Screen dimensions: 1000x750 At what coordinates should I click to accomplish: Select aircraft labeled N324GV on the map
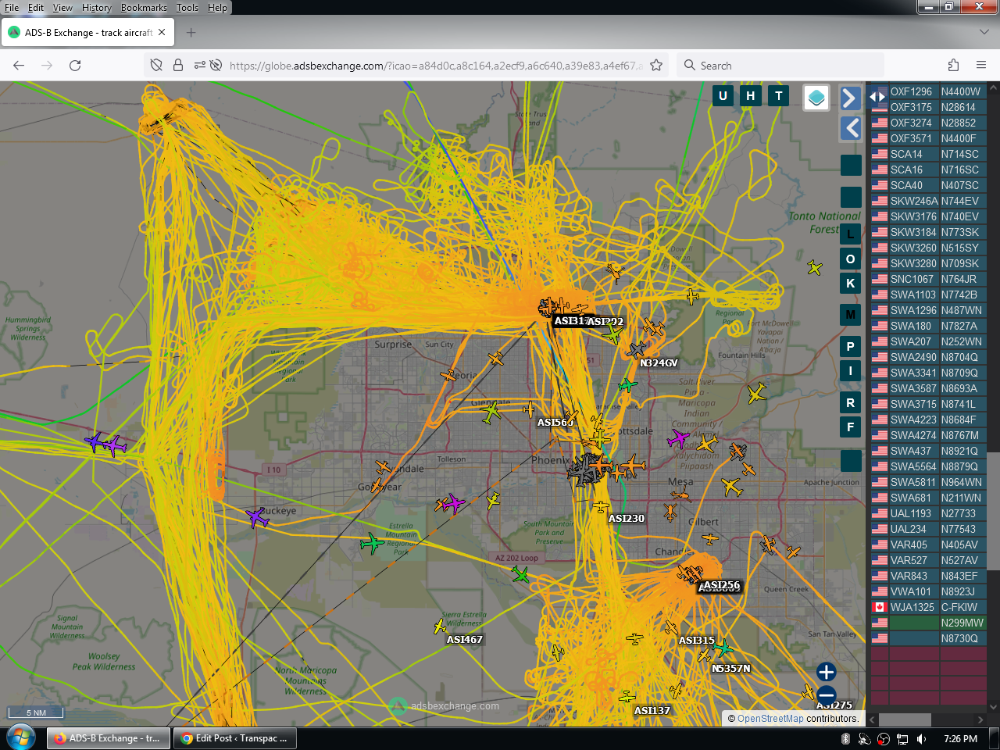point(637,349)
